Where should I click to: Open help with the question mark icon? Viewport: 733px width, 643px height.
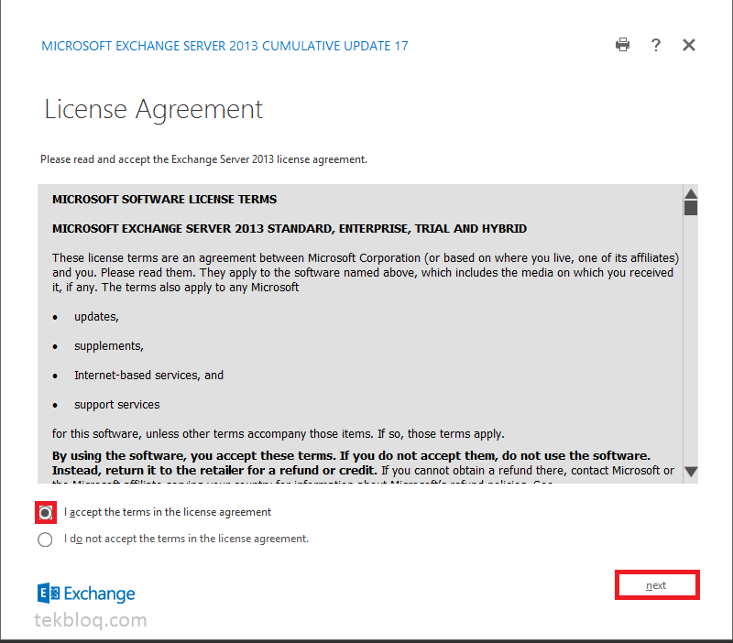click(x=656, y=45)
